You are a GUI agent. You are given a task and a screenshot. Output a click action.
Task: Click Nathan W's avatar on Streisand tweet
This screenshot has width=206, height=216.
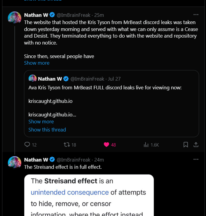[14, 162]
